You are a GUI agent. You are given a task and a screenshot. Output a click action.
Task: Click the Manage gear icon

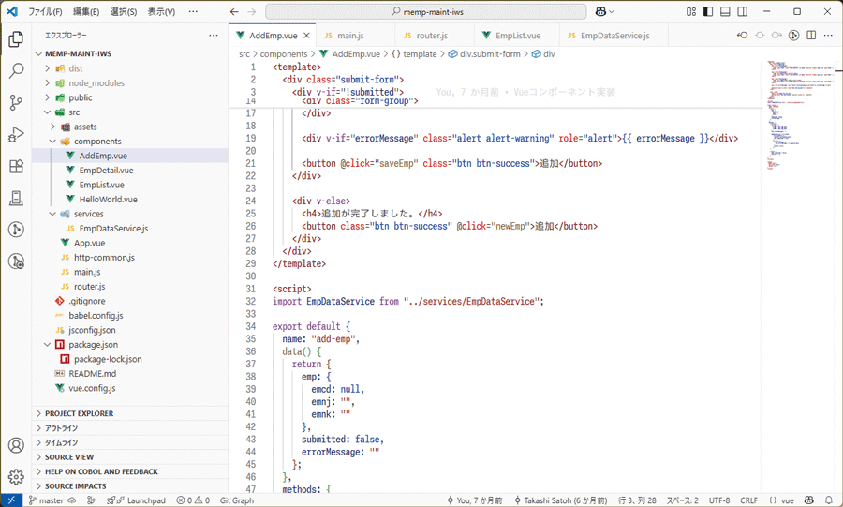click(x=16, y=477)
